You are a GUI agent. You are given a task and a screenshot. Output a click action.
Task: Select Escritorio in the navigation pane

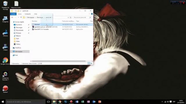tap(19, 25)
